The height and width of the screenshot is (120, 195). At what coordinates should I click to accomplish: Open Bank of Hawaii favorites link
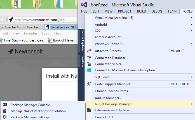(62, 40)
